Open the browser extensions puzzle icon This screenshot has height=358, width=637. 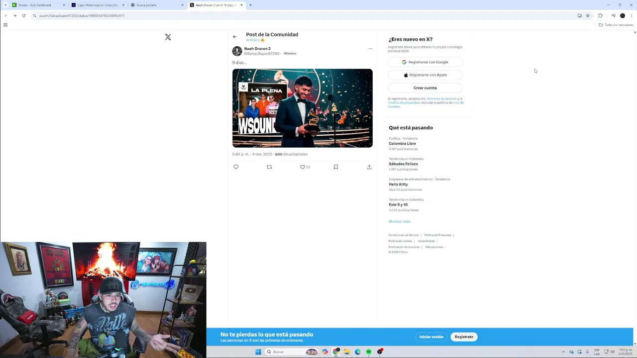(600, 15)
